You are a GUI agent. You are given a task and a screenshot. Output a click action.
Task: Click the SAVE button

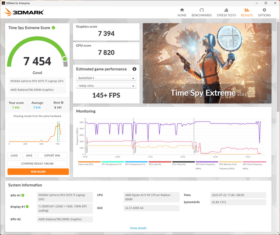(x=29, y=156)
